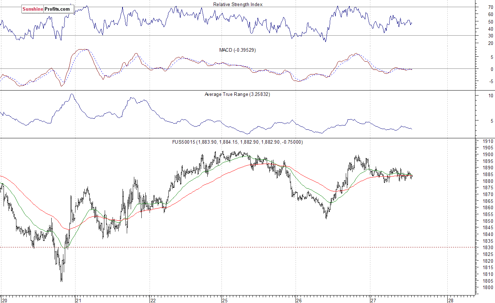Click the MACD axis value 5
Image resolution: width=495 pixels, height=303 pixels.
[x=492, y=57]
